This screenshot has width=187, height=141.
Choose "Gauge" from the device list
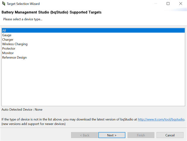(7, 35)
